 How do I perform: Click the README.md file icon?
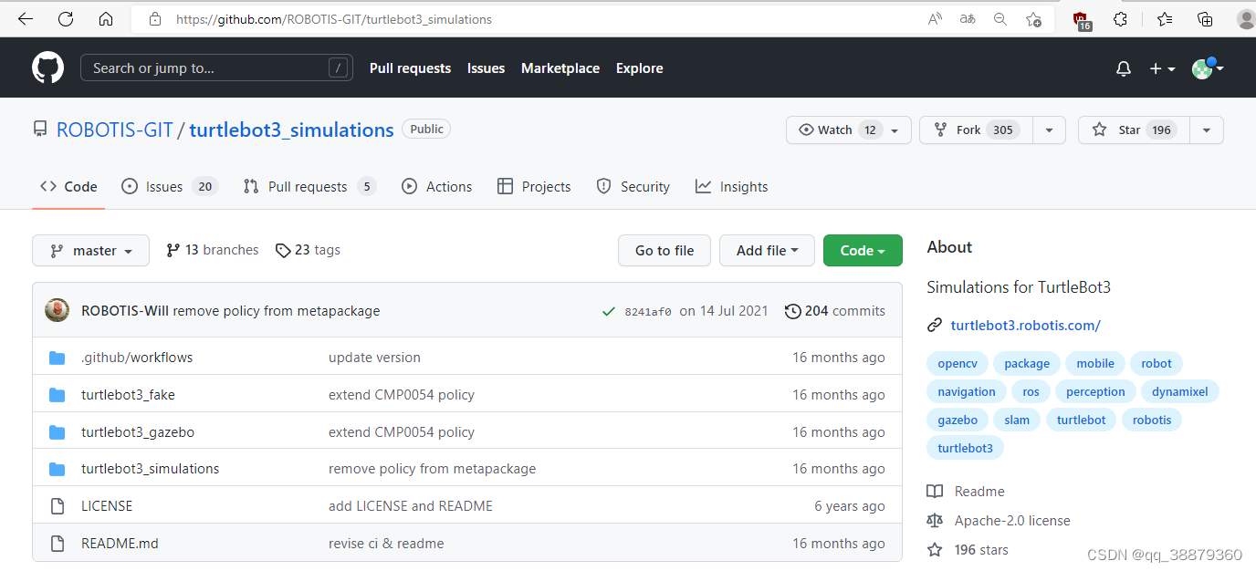pos(57,544)
